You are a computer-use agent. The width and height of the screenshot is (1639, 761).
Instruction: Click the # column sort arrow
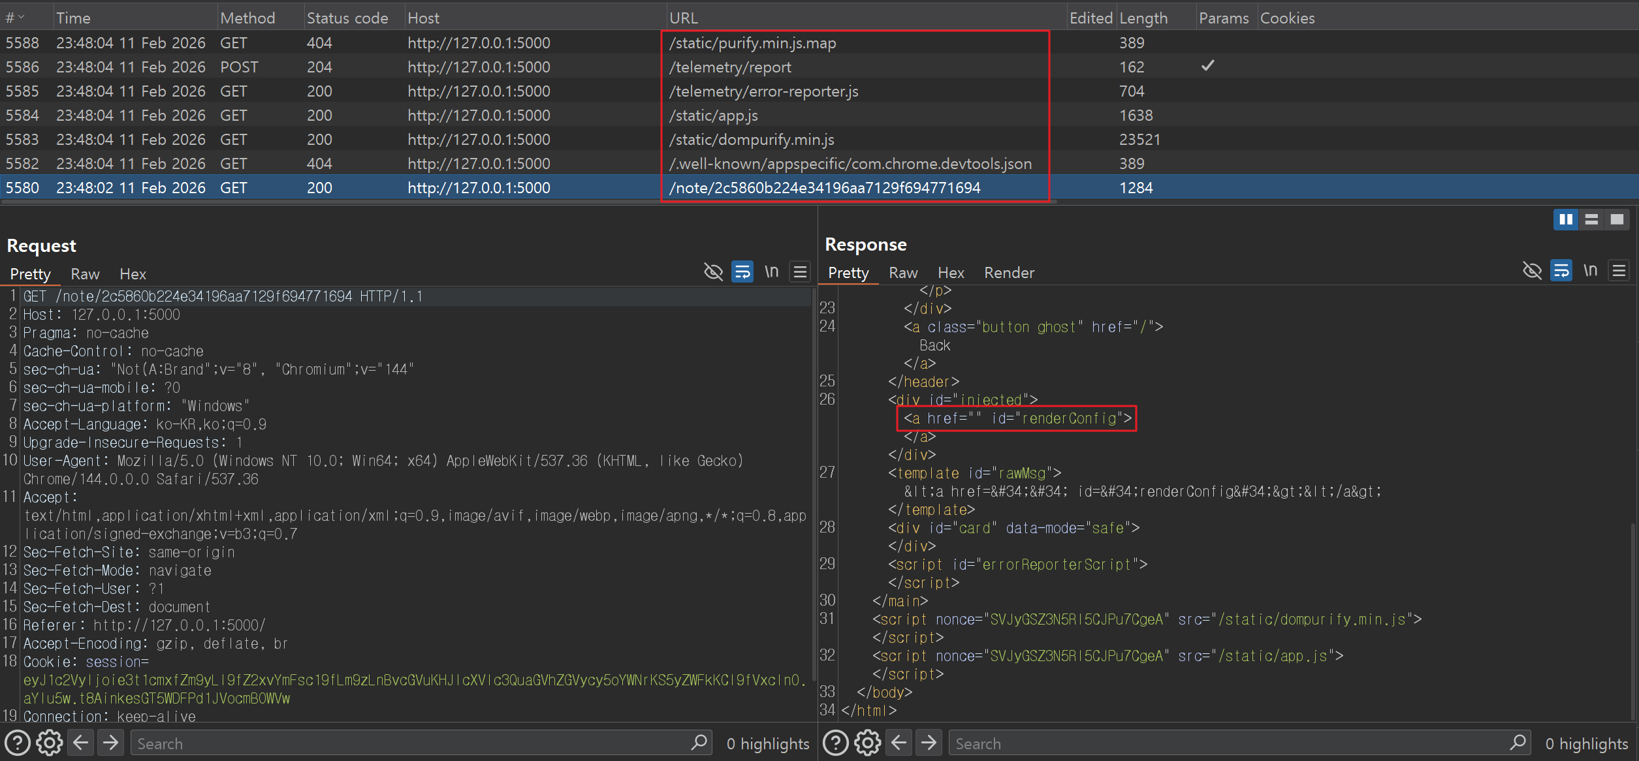(x=21, y=18)
